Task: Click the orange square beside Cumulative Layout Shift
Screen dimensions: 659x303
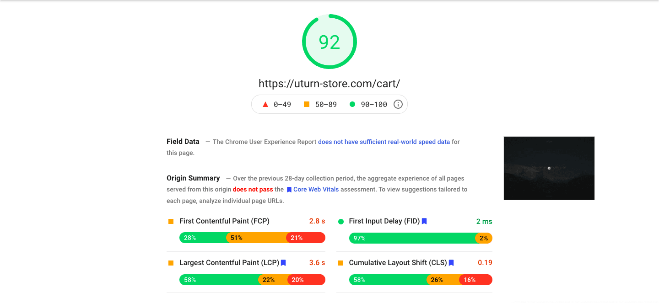Action: tap(341, 263)
